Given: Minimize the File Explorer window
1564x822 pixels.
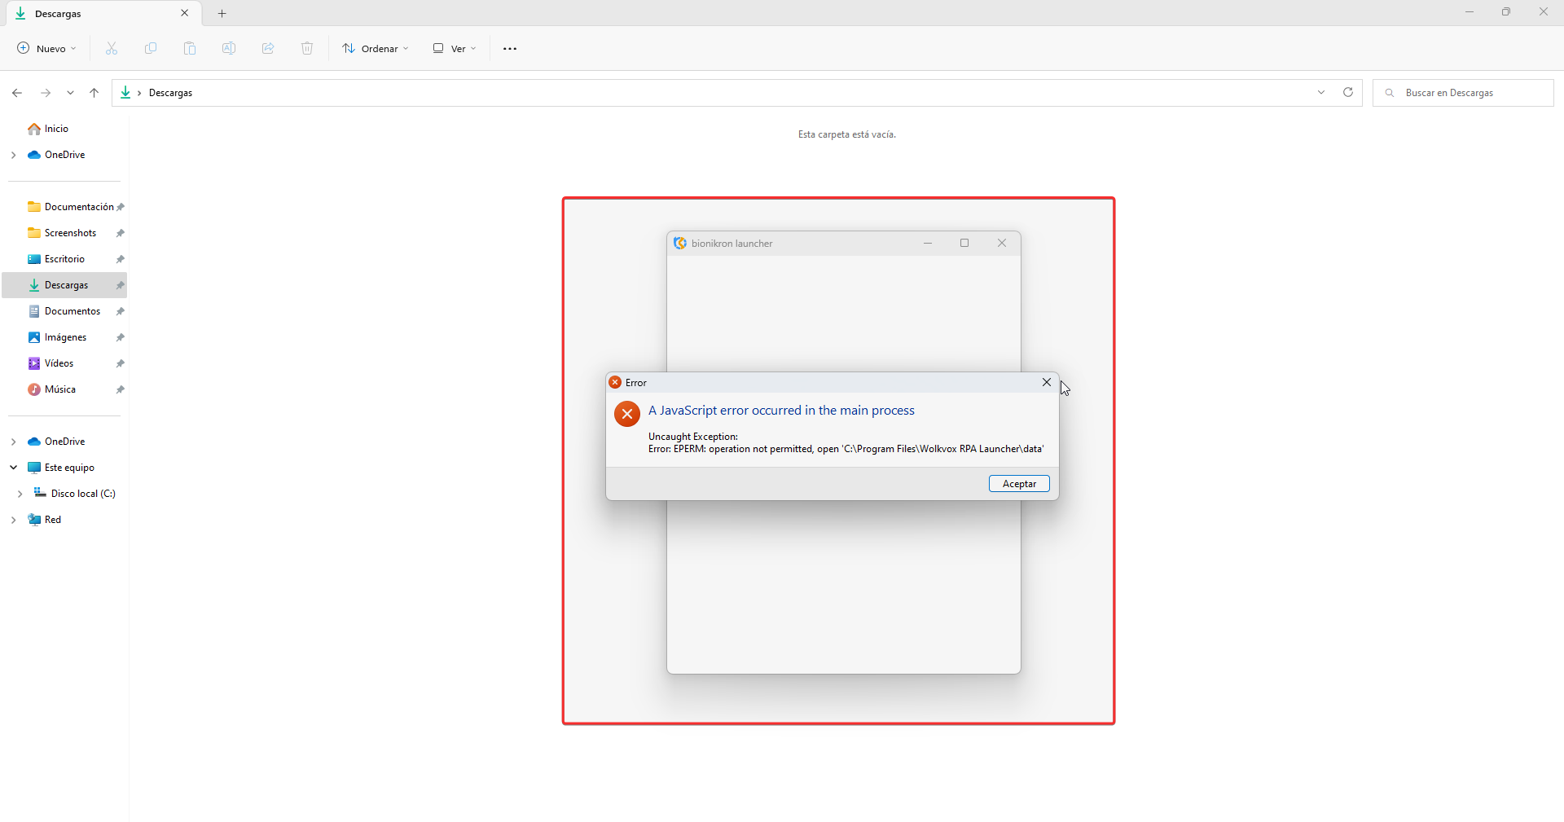Looking at the screenshot, I should click(1470, 12).
